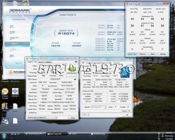175x140 pixels.
Task: Switch to the Memory tab in CPU-Z
Action: click(x=104, y=63)
